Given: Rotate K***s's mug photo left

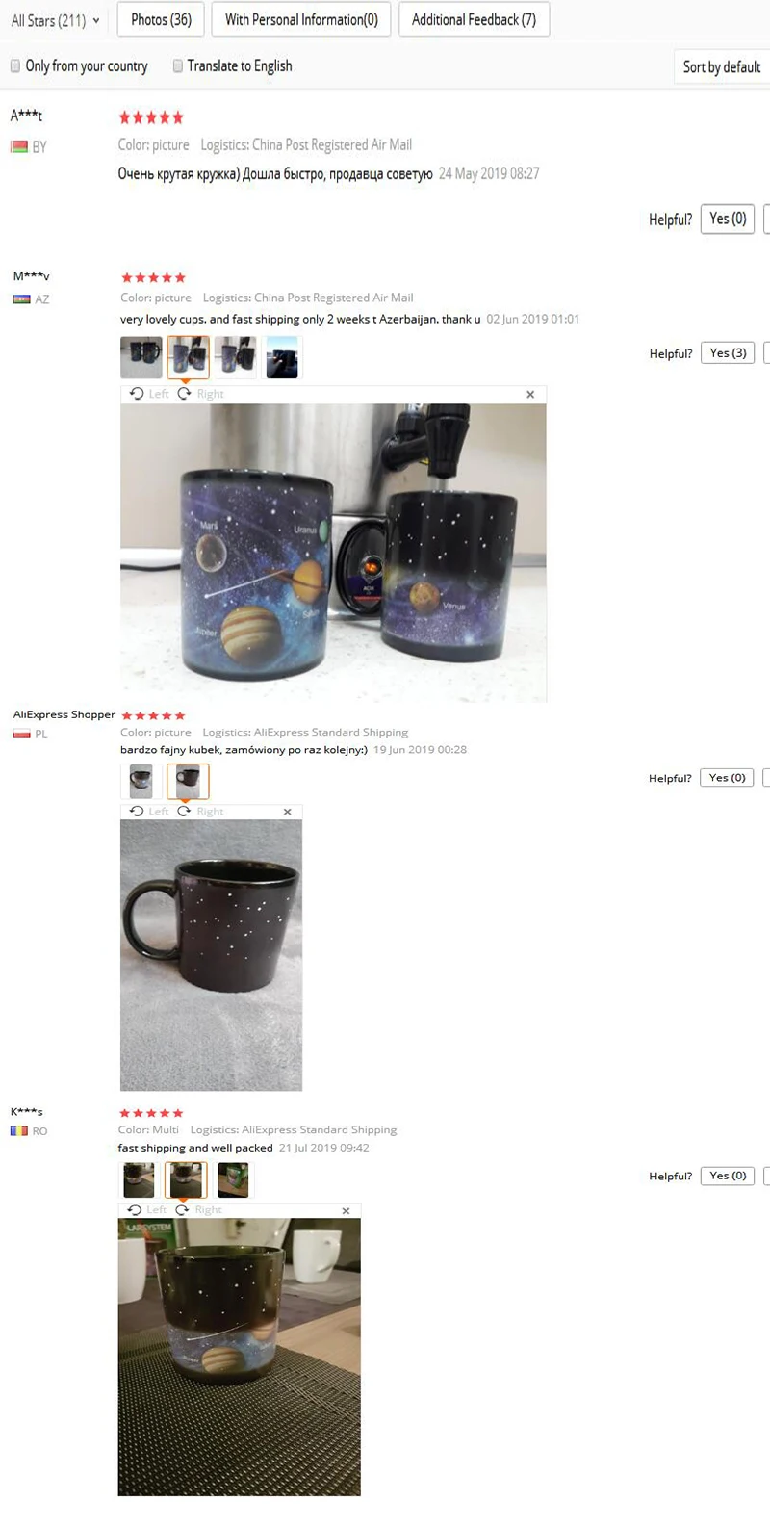Looking at the screenshot, I should 147,1210.
